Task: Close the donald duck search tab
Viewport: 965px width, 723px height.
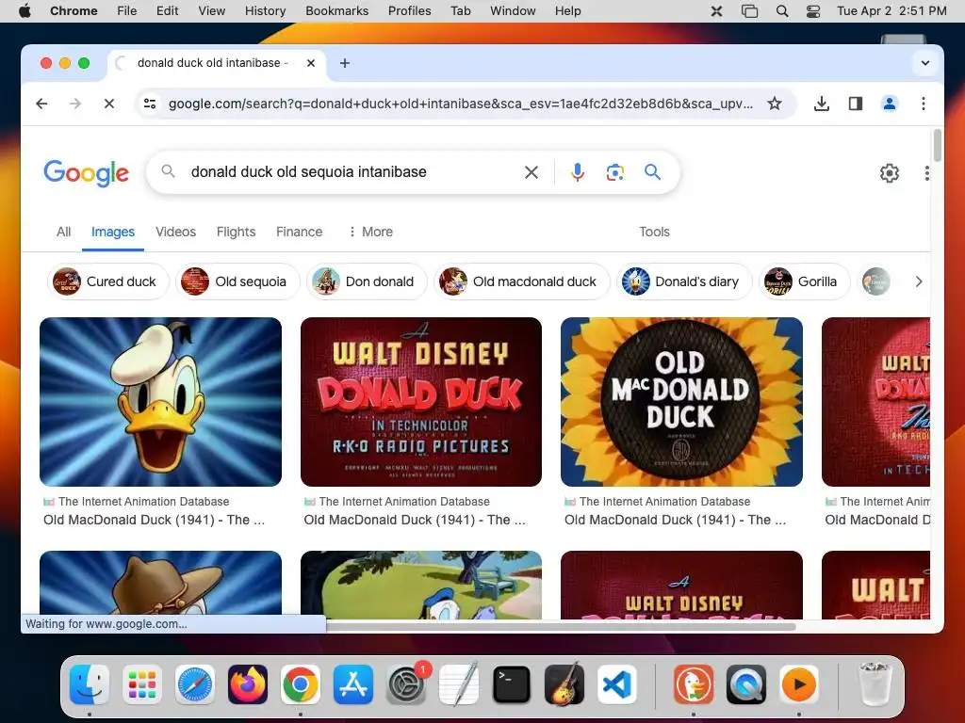Action: tap(311, 63)
